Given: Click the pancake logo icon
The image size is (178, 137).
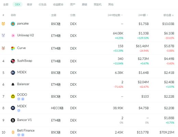Looking at the screenshot, I should (13, 24).
